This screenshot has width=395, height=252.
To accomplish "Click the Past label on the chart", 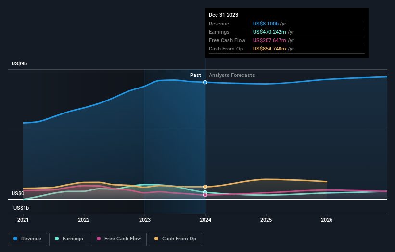I will (195, 76).
